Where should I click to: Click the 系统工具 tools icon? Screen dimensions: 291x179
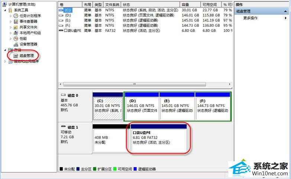[x=10, y=10]
